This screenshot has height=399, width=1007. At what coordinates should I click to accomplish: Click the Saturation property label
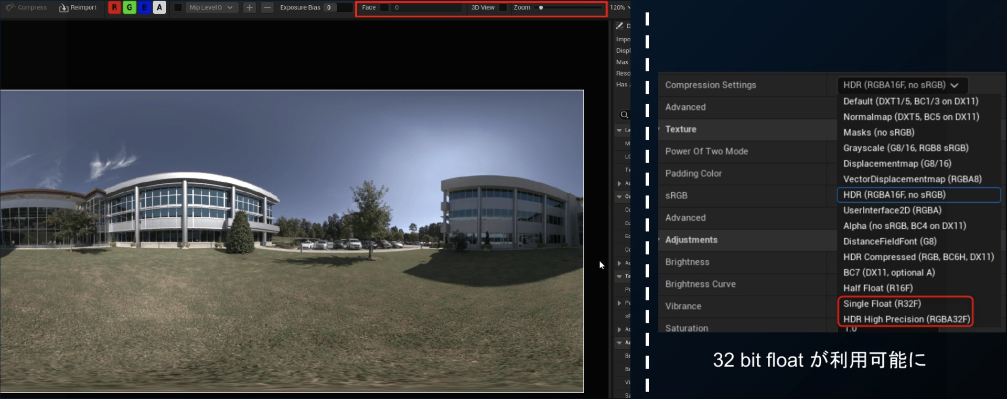[x=687, y=328]
